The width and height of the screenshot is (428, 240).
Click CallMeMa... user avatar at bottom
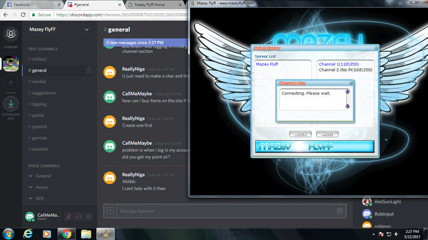(x=30, y=217)
